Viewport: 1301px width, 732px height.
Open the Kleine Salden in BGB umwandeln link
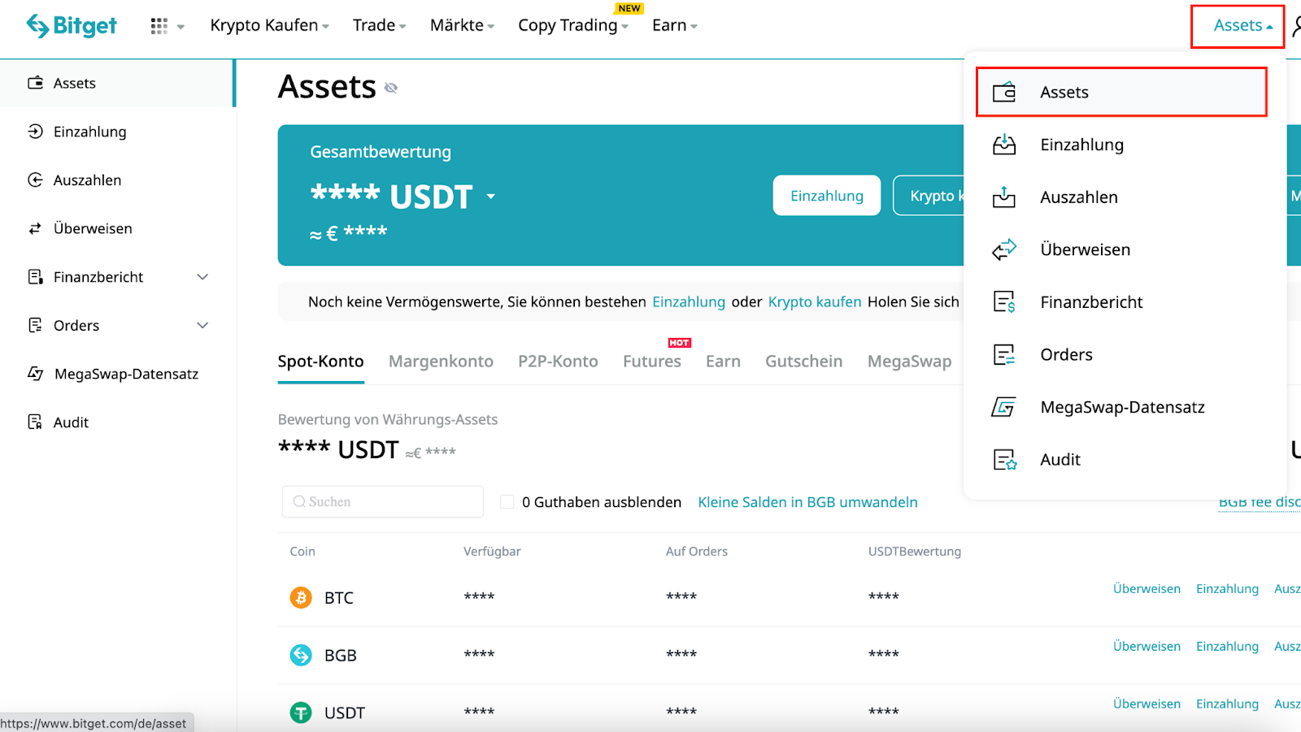point(807,501)
